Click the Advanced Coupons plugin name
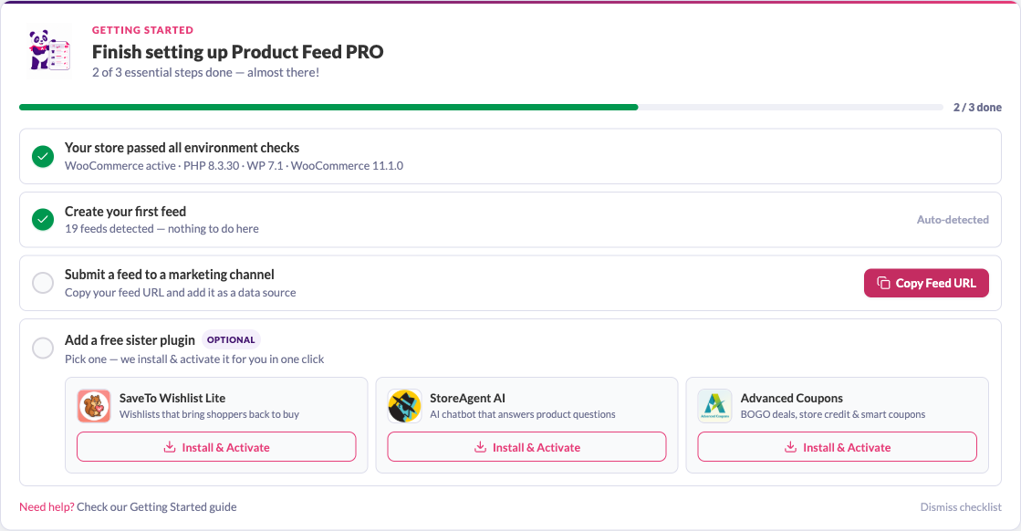Screen dimensions: 1021x531 [792, 398]
